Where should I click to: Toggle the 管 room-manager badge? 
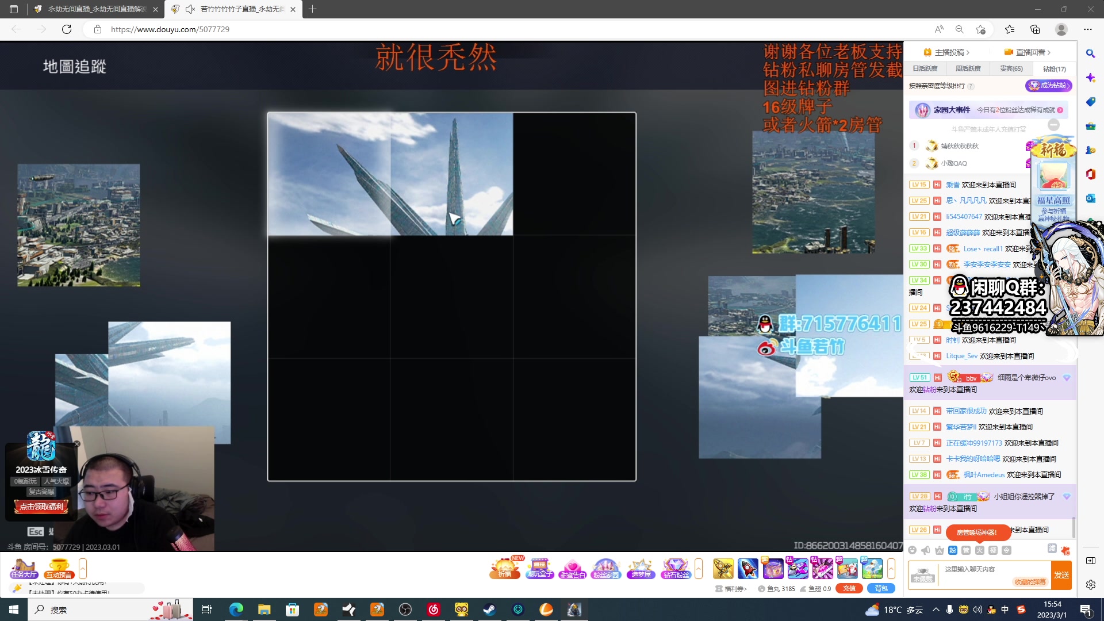[966, 550]
